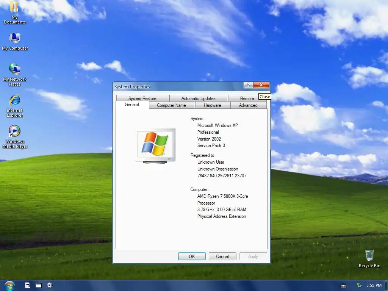Image resolution: width=388 pixels, height=291 pixels.
Task: Click the first quick launch taskbar icon
Action: (27, 285)
